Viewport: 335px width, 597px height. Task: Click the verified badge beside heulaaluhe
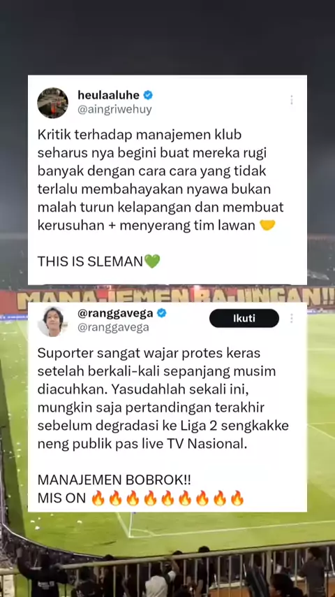click(148, 95)
